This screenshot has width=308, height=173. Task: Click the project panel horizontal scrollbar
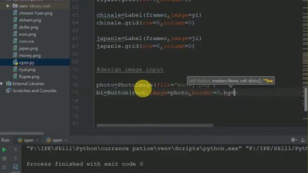click(x=22, y=134)
